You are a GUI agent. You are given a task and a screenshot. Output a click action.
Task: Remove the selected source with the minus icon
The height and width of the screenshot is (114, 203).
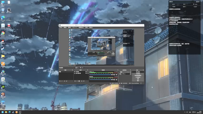pos(77,81)
